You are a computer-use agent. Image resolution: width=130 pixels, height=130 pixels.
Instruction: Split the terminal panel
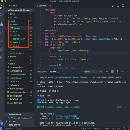point(112,71)
